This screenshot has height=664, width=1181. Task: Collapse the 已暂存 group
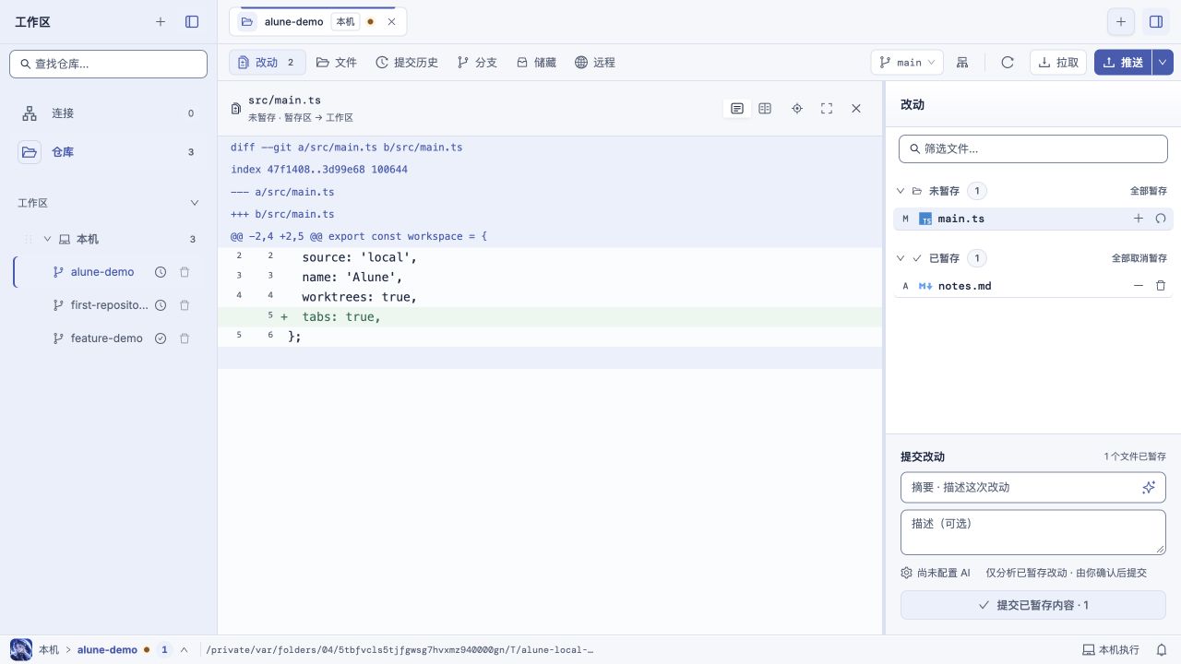[x=901, y=258]
